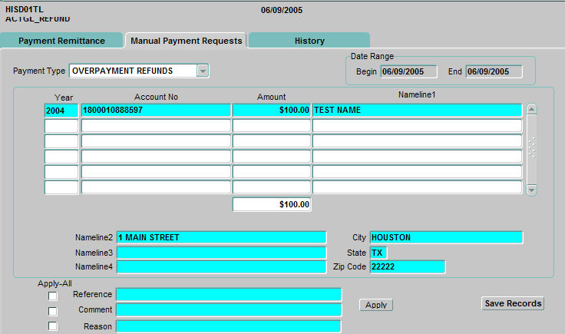Screen dimensions: 565x334
Task: Open the History tab
Action: click(x=309, y=41)
